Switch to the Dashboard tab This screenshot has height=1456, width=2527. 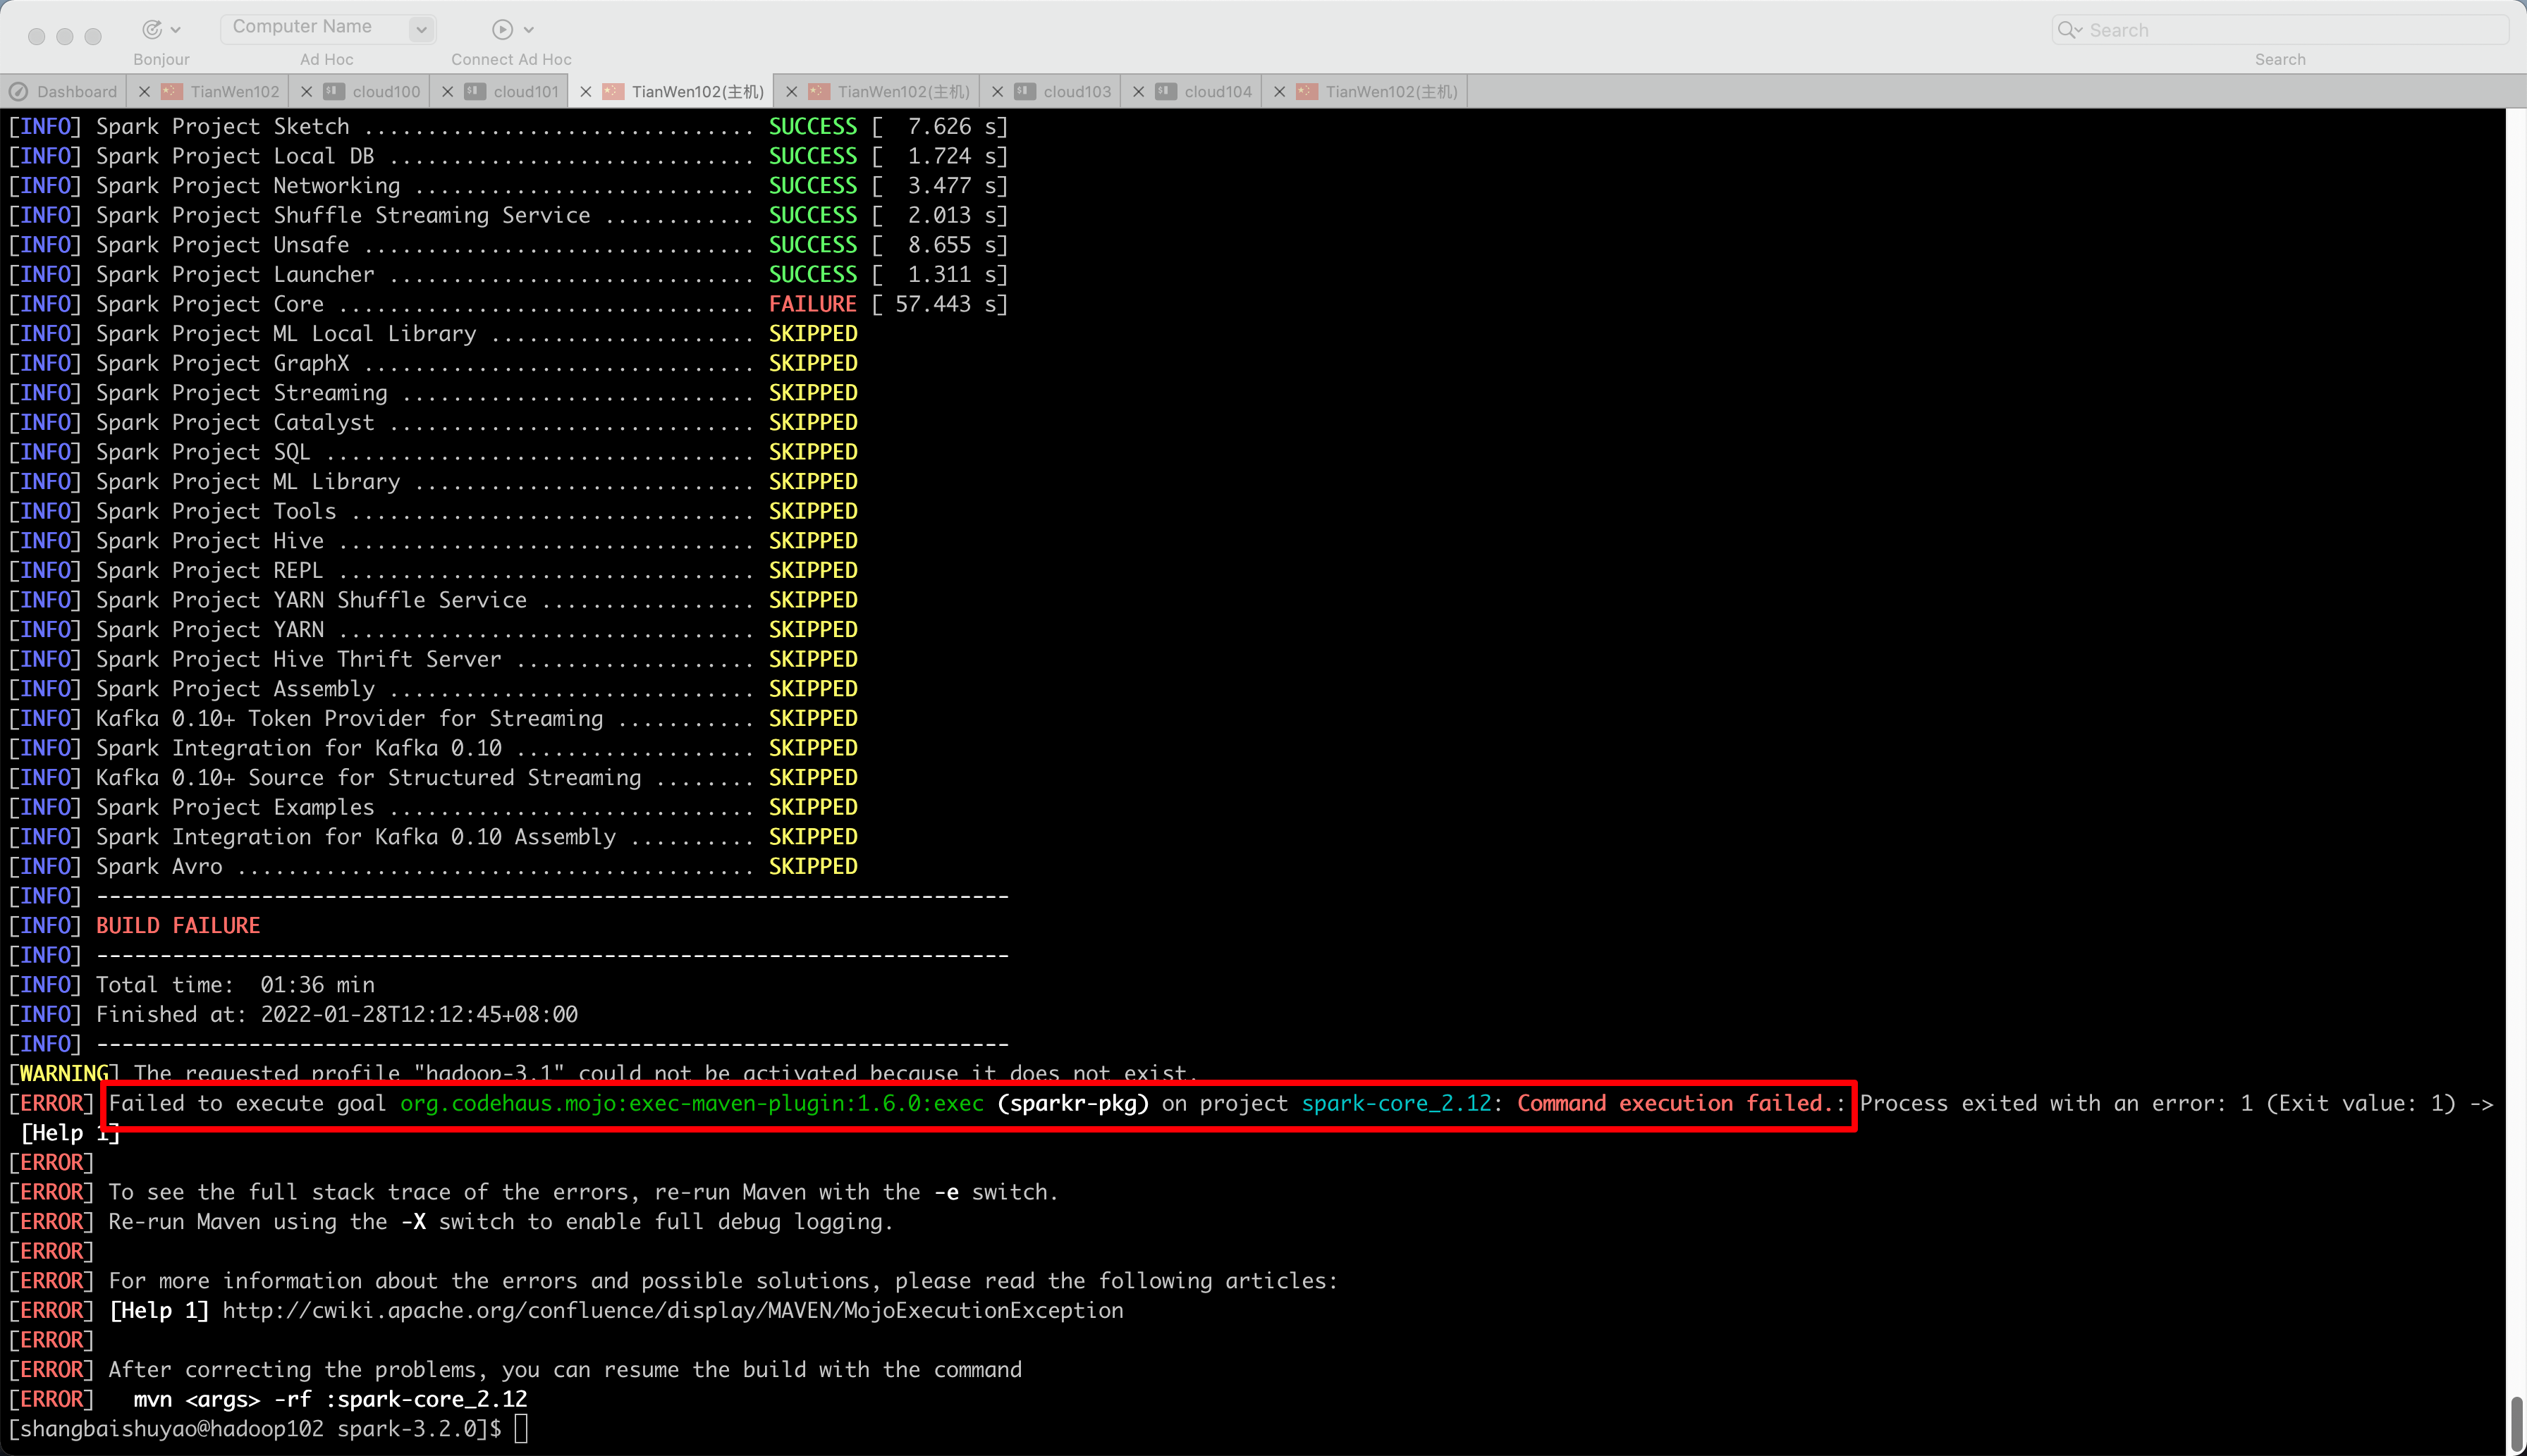pos(64,91)
